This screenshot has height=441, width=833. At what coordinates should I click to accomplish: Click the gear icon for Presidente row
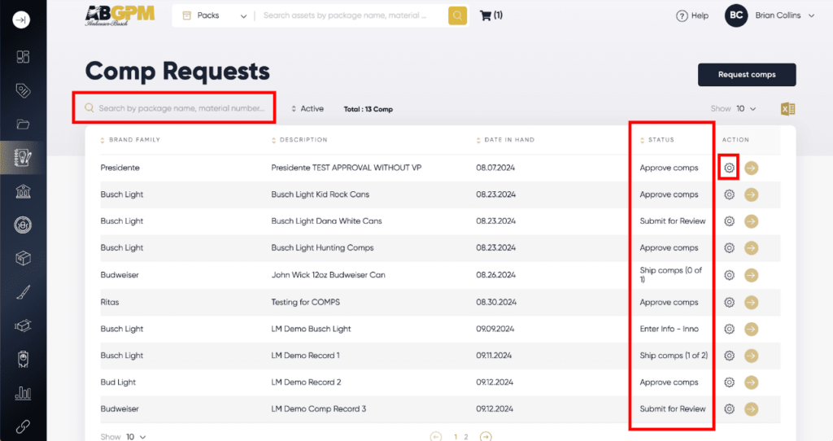tap(729, 168)
